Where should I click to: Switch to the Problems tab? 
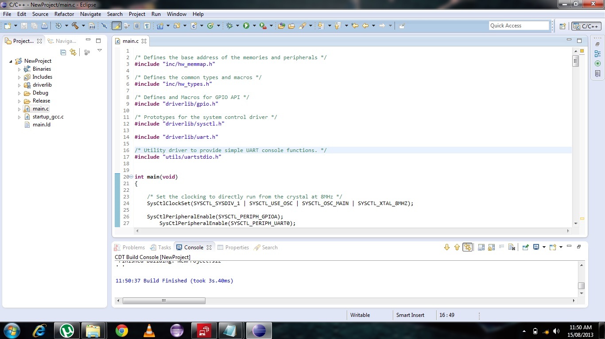pos(130,248)
